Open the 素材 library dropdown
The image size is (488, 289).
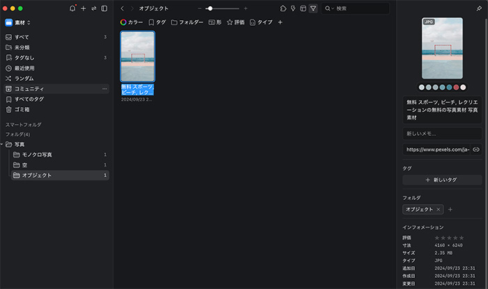[22, 22]
